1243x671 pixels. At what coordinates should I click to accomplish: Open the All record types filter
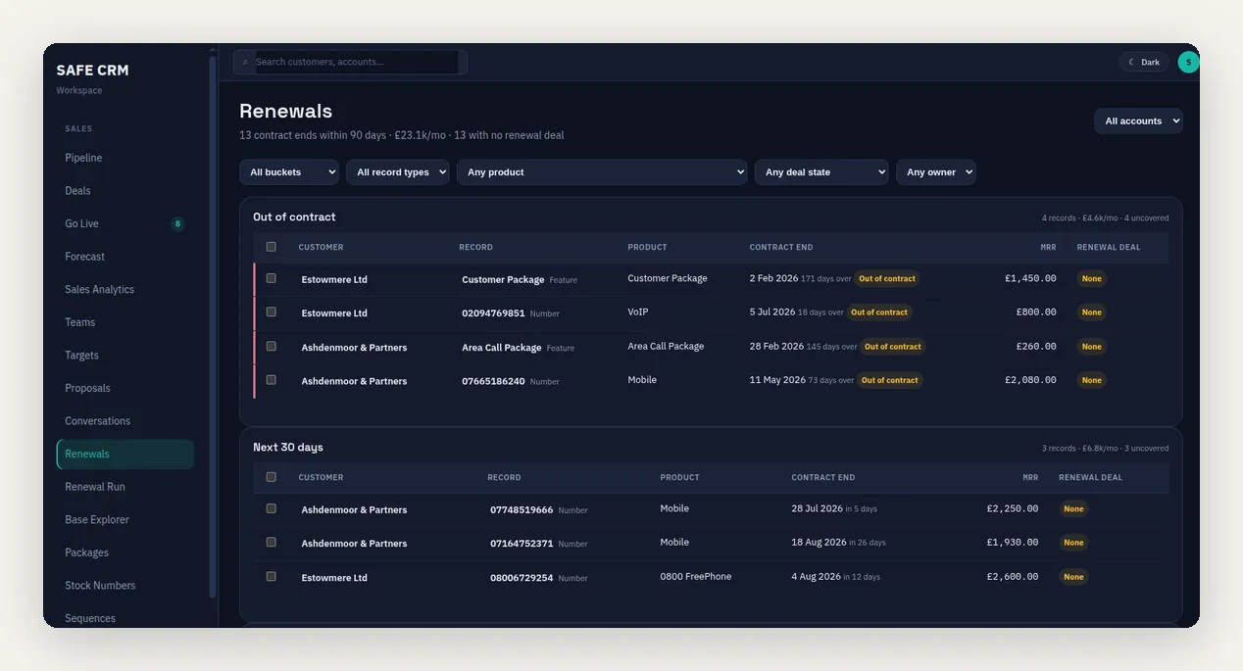tap(398, 171)
